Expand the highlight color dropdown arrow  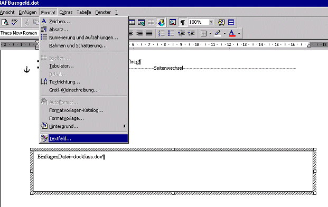[224, 33]
